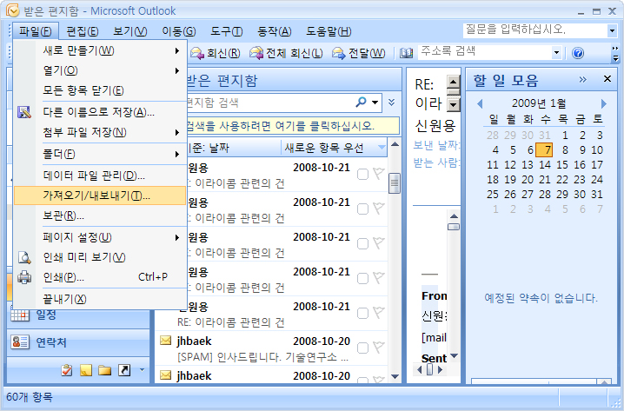Click envelope icon of first jhbaek message
Viewport: 624px width, 411px height.
165,341
